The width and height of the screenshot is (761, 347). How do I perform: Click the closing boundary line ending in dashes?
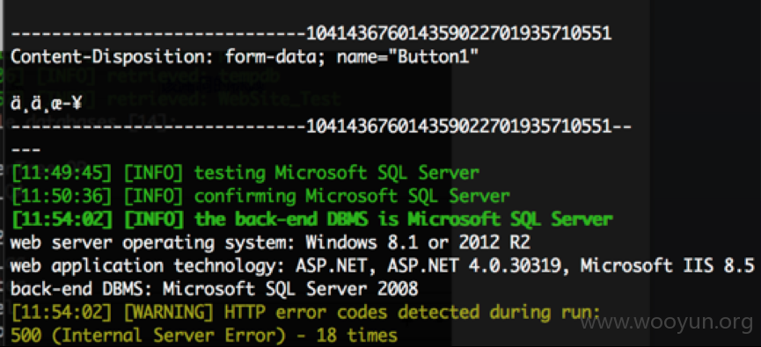tap(321, 127)
